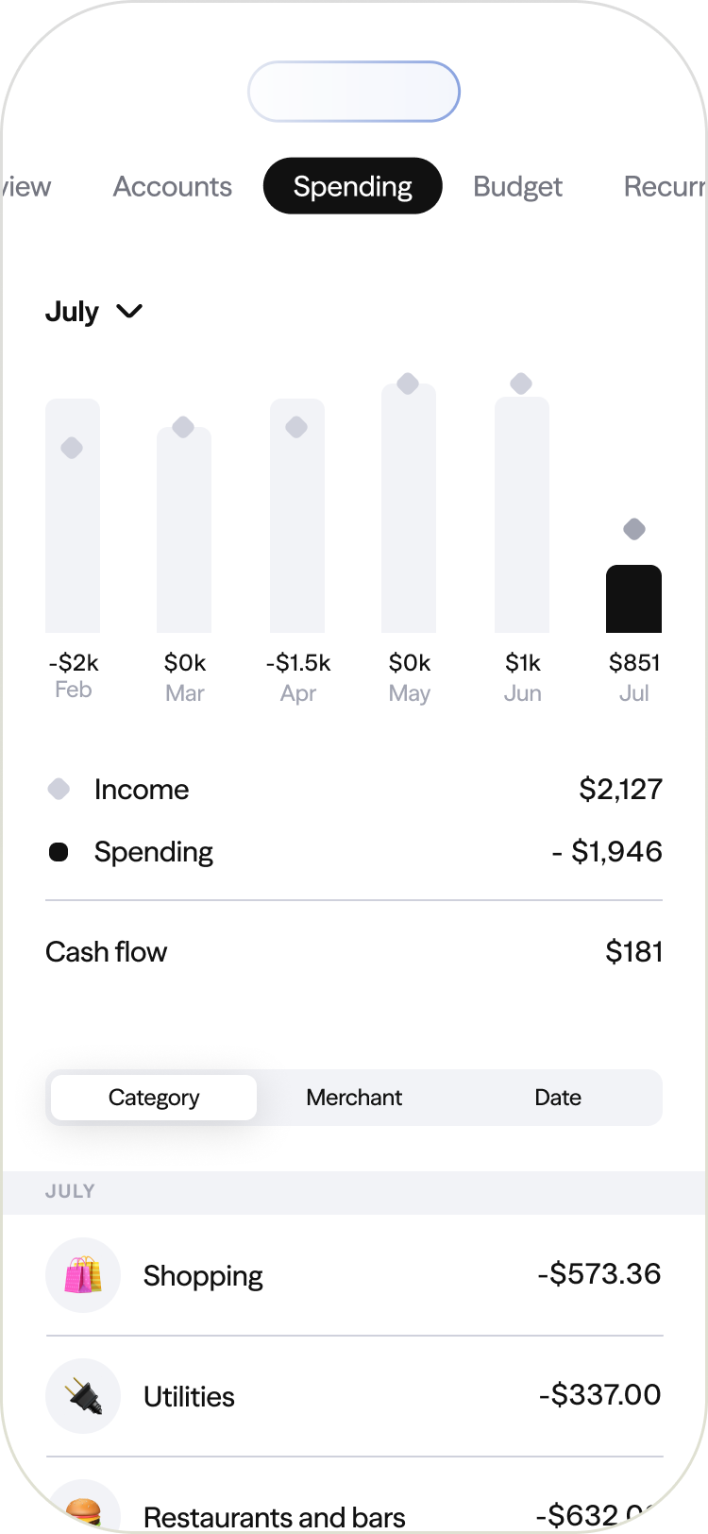The width and height of the screenshot is (708, 1534).
Task: Tap the diamond marker above the May bar
Action: (408, 383)
